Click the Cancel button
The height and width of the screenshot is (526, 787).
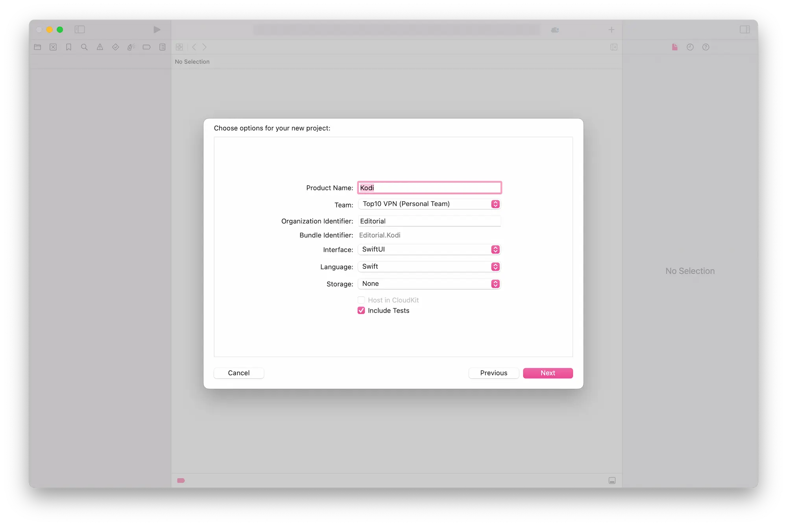[238, 373]
